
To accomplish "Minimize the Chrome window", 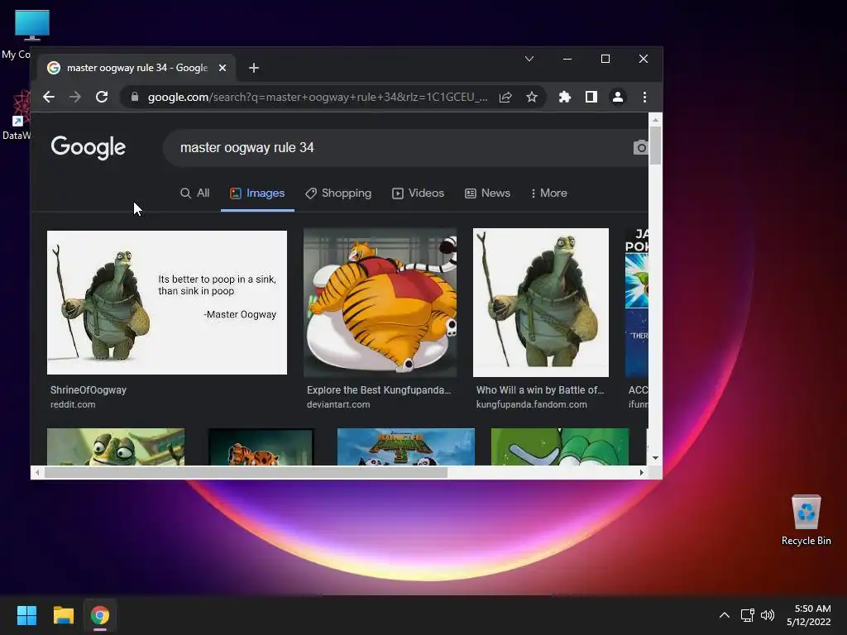I will [x=567, y=59].
